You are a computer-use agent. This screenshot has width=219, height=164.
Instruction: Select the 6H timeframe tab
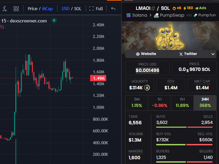(x=182, y=103)
